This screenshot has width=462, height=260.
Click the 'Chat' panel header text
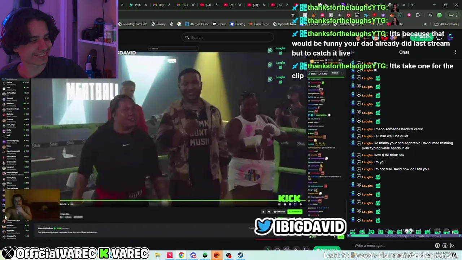404,52
